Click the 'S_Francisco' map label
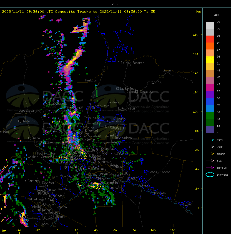This screenshot has height=234, width=231. (x=99, y=105)
